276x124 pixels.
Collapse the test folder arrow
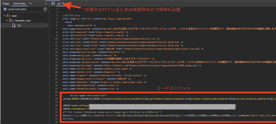pyautogui.click(x=4, y=16)
